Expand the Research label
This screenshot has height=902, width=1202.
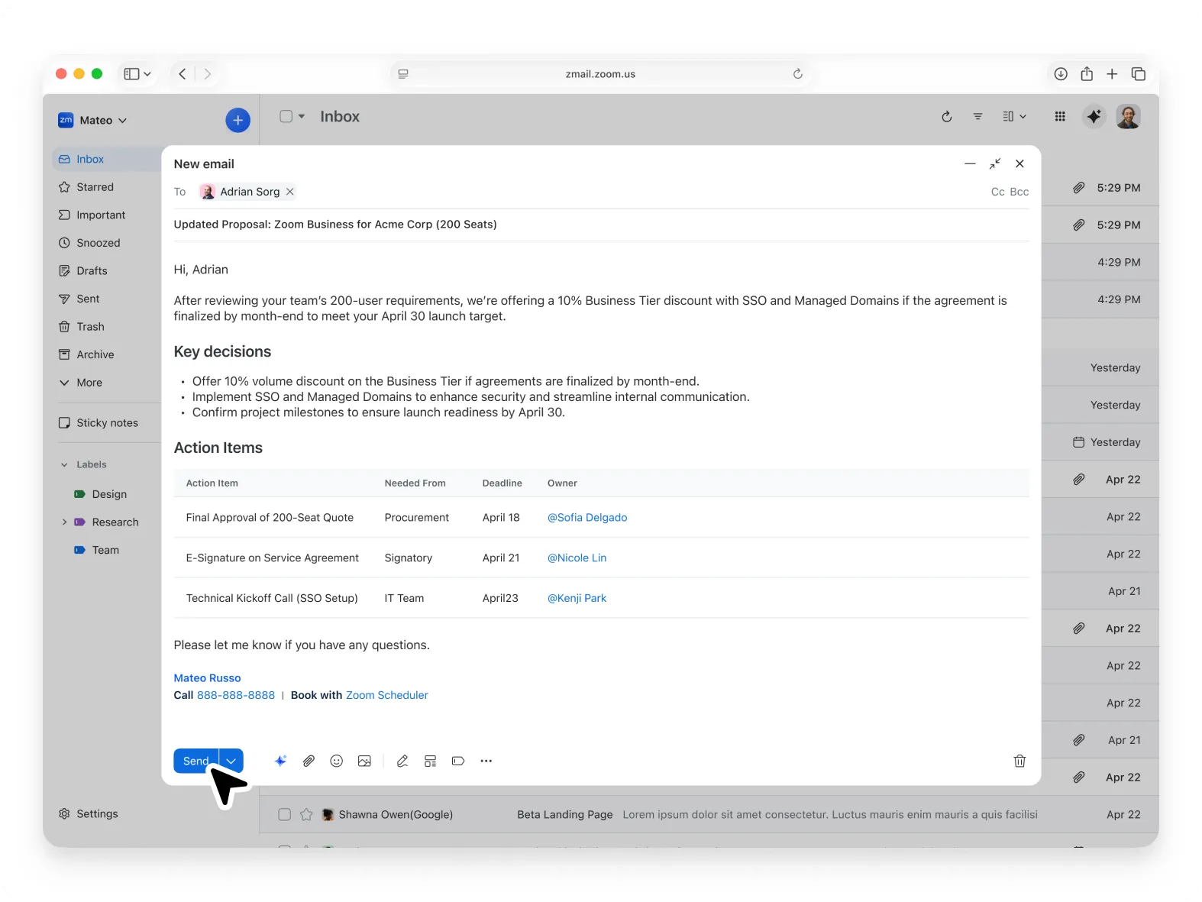[64, 522]
